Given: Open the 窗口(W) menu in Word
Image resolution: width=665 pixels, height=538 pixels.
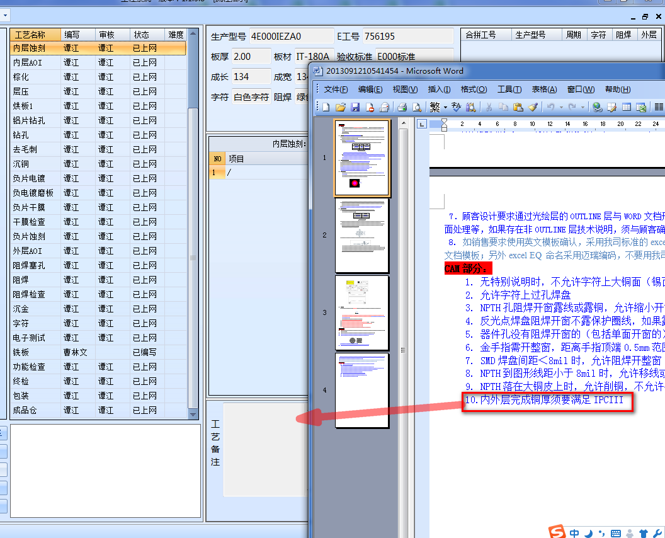Looking at the screenshot, I should (581, 89).
